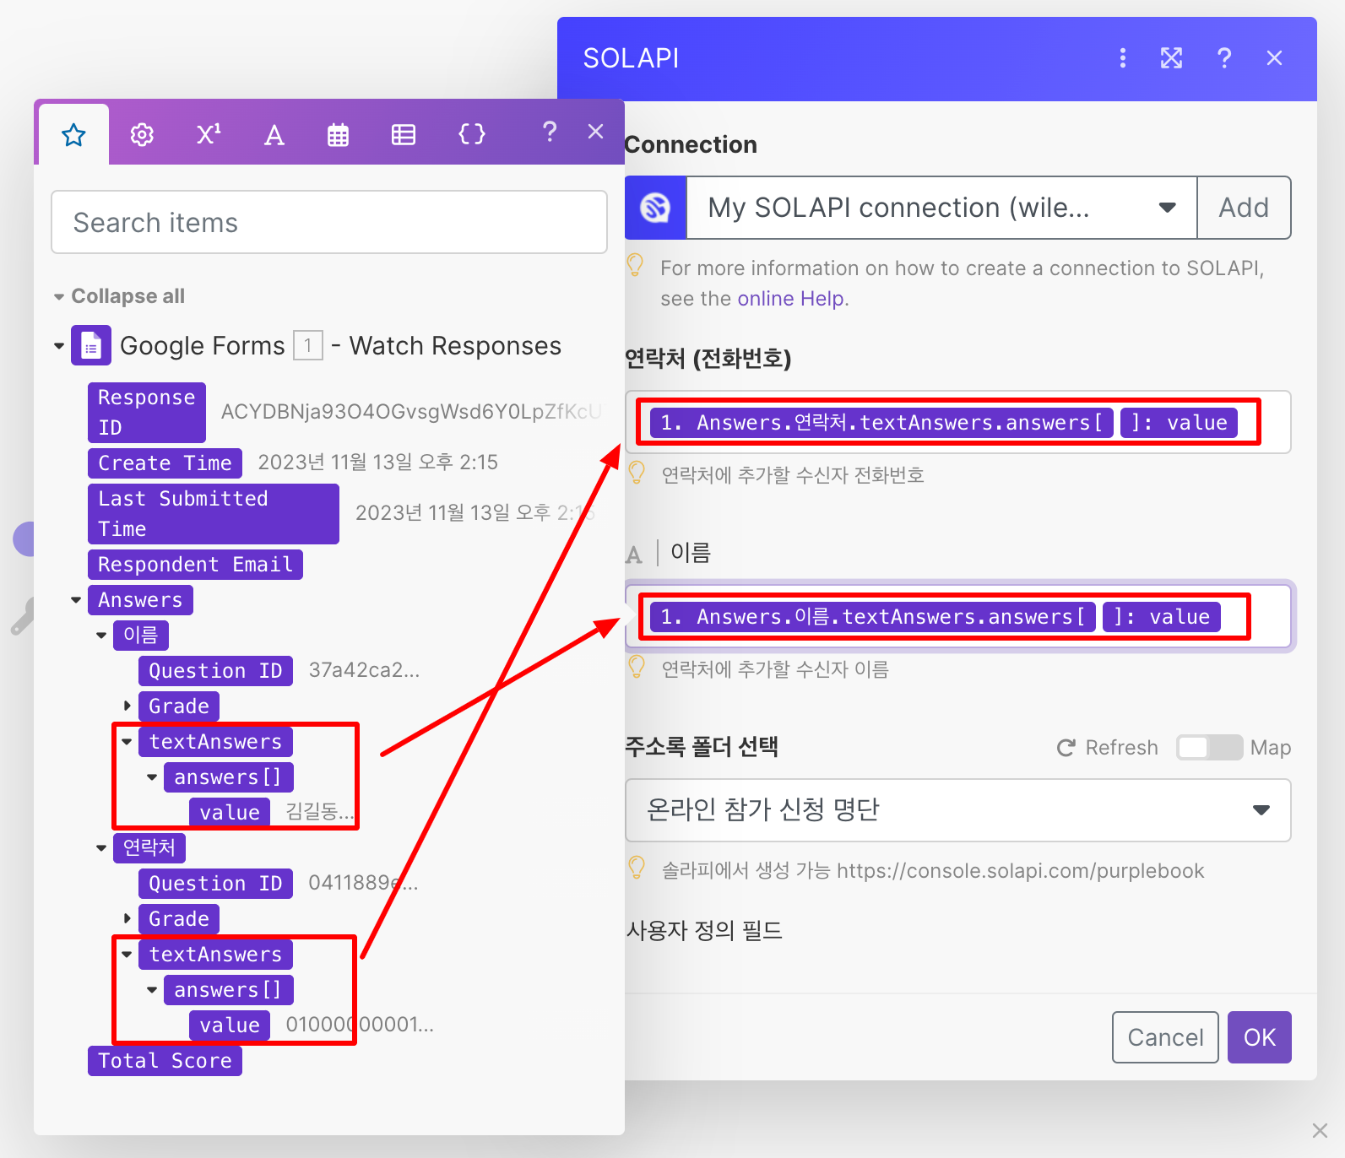The image size is (1345, 1158).
Task: Open SOLAPI module options menu
Action: point(1122,58)
